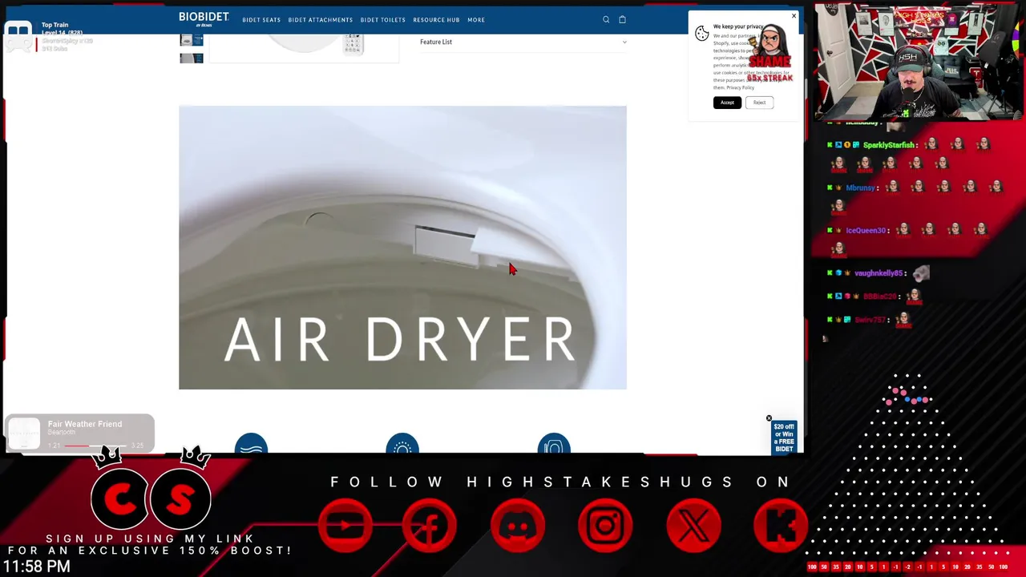Go to Resource Hub
This screenshot has width=1026, height=577.
(x=436, y=20)
